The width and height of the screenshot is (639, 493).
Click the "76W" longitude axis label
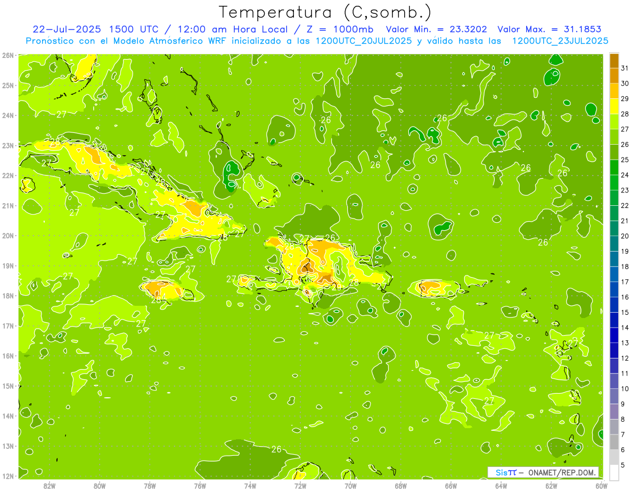[200, 486]
